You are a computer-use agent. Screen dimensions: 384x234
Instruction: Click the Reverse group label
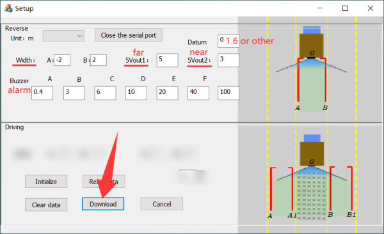[17, 28]
